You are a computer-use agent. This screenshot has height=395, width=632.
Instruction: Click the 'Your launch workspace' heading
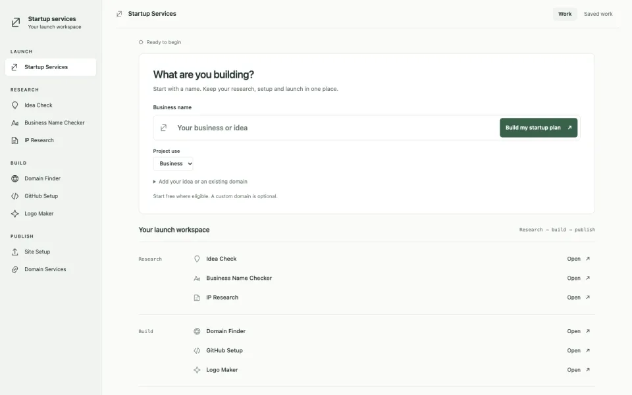[174, 230]
